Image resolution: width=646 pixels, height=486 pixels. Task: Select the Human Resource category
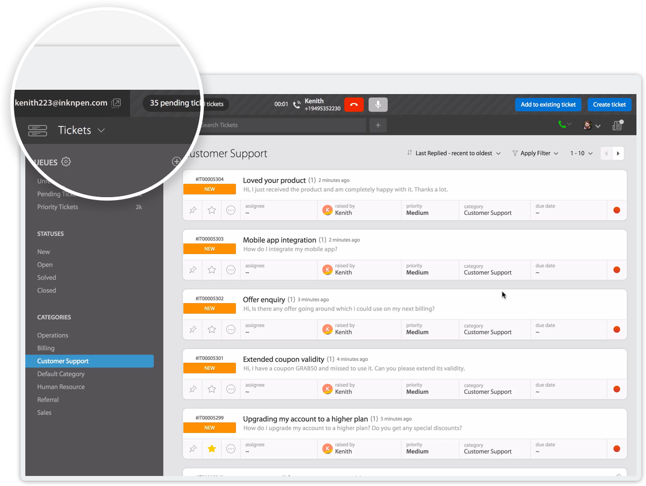click(61, 387)
